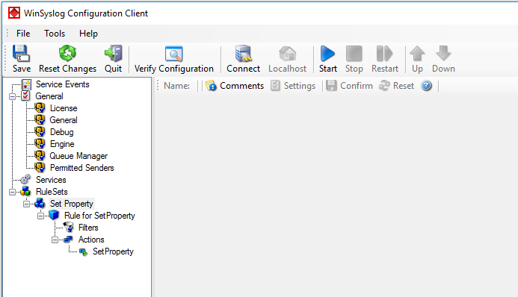Click the Save toolbar icon
Image resolution: width=518 pixels, height=297 pixels.
[x=22, y=54]
